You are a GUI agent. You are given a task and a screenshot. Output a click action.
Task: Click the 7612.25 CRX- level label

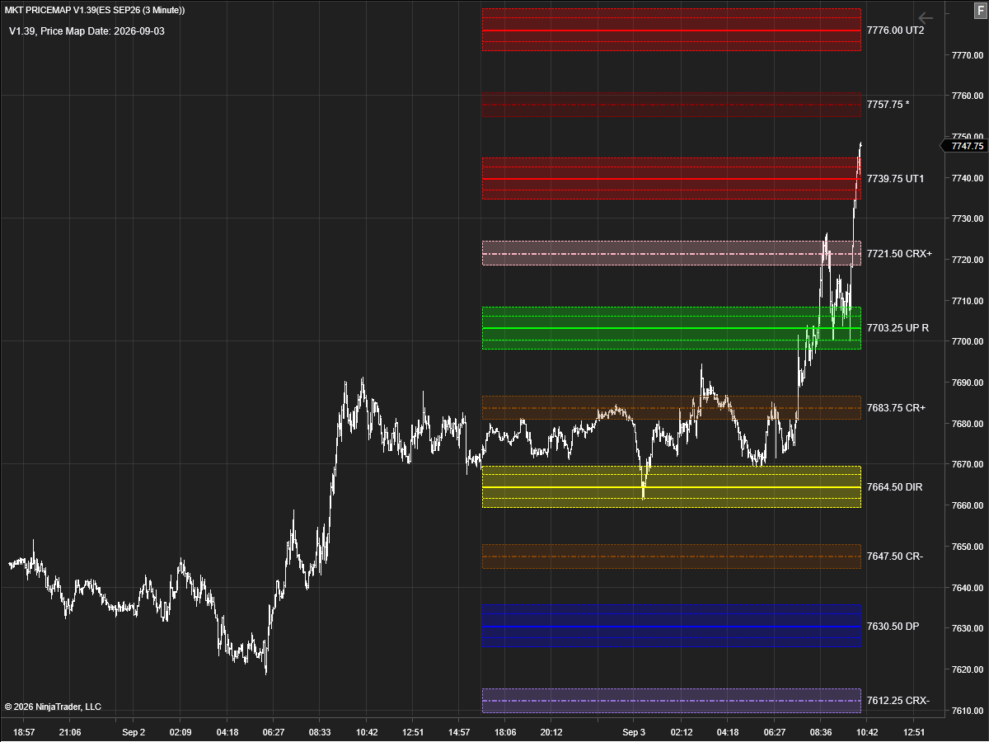pyautogui.click(x=898, y=701)
